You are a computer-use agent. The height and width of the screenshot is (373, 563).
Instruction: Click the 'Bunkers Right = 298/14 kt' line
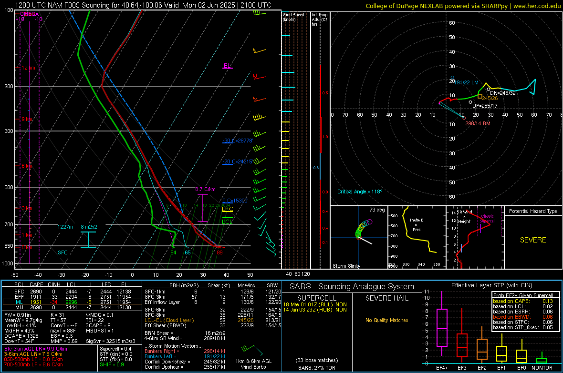click(185, 352)
